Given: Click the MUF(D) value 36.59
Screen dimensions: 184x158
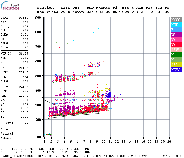Looking at the screenshot, I should (23, 53).
